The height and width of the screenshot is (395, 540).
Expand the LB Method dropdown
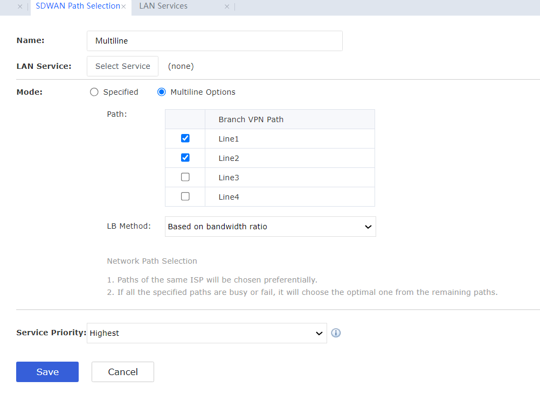(270, 227)
